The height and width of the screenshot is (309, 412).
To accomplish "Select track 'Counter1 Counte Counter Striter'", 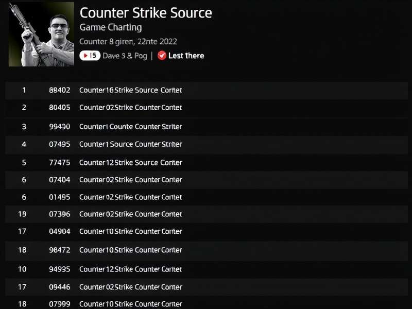I will (x=207, y=127).
